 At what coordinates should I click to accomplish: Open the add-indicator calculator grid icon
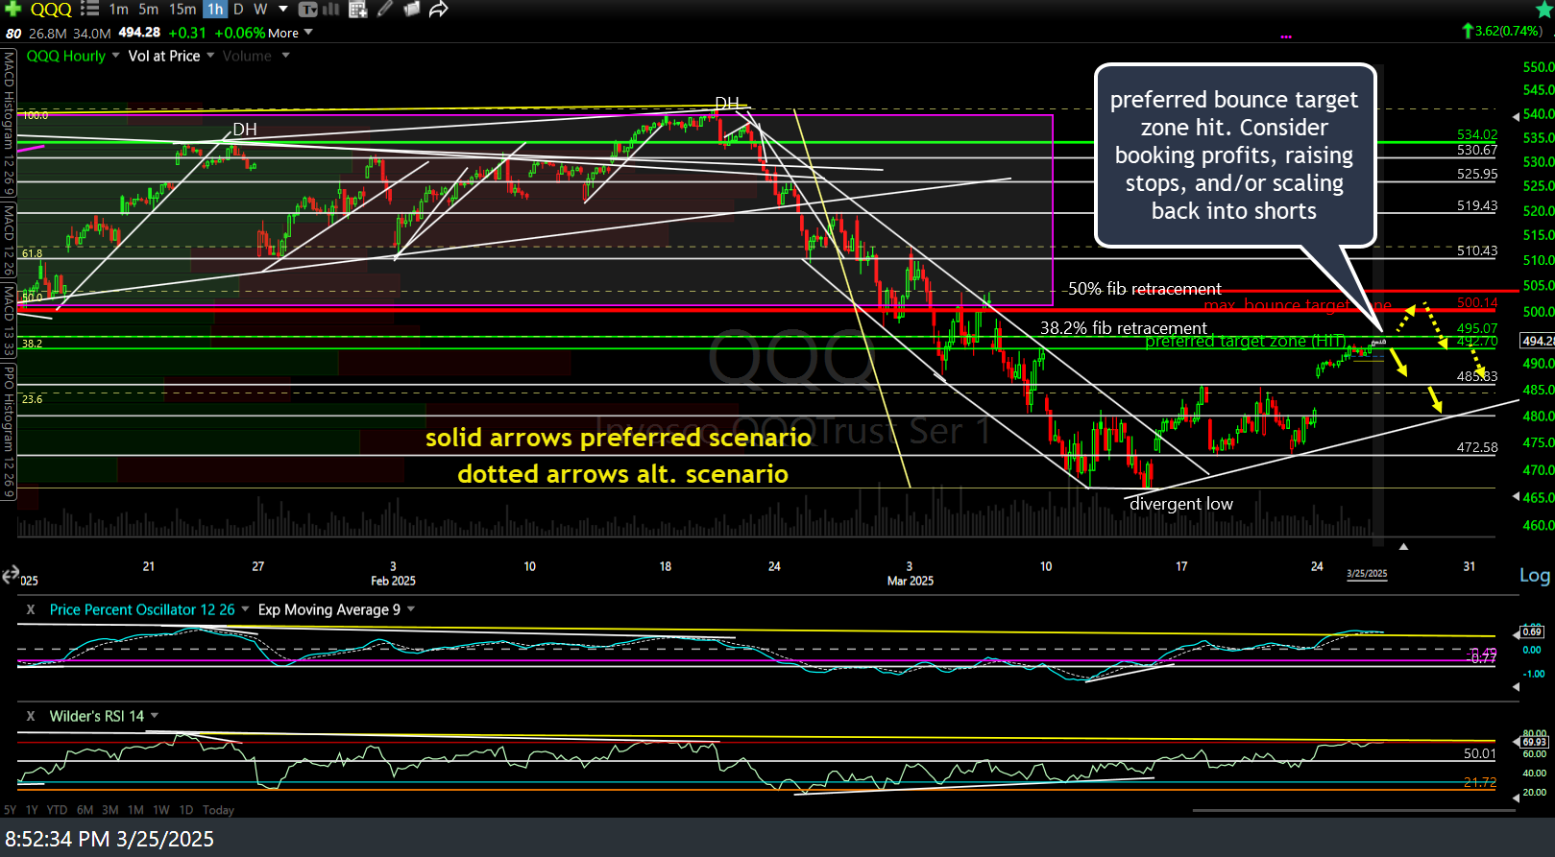[x=358, y=10]
